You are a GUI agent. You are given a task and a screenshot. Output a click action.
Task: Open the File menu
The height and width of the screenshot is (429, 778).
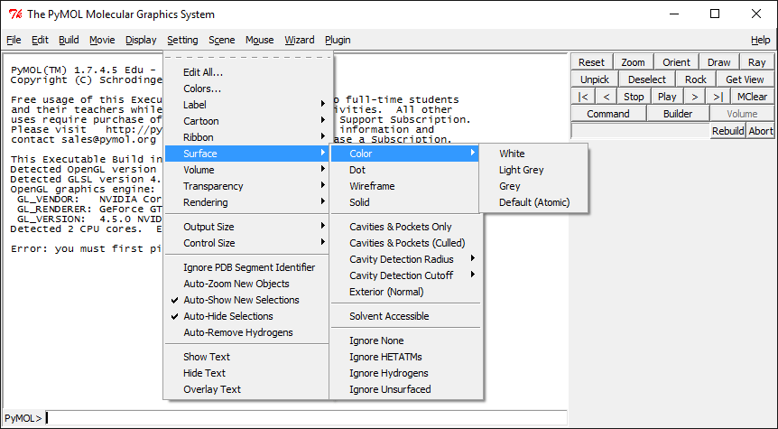click(14, 40)
